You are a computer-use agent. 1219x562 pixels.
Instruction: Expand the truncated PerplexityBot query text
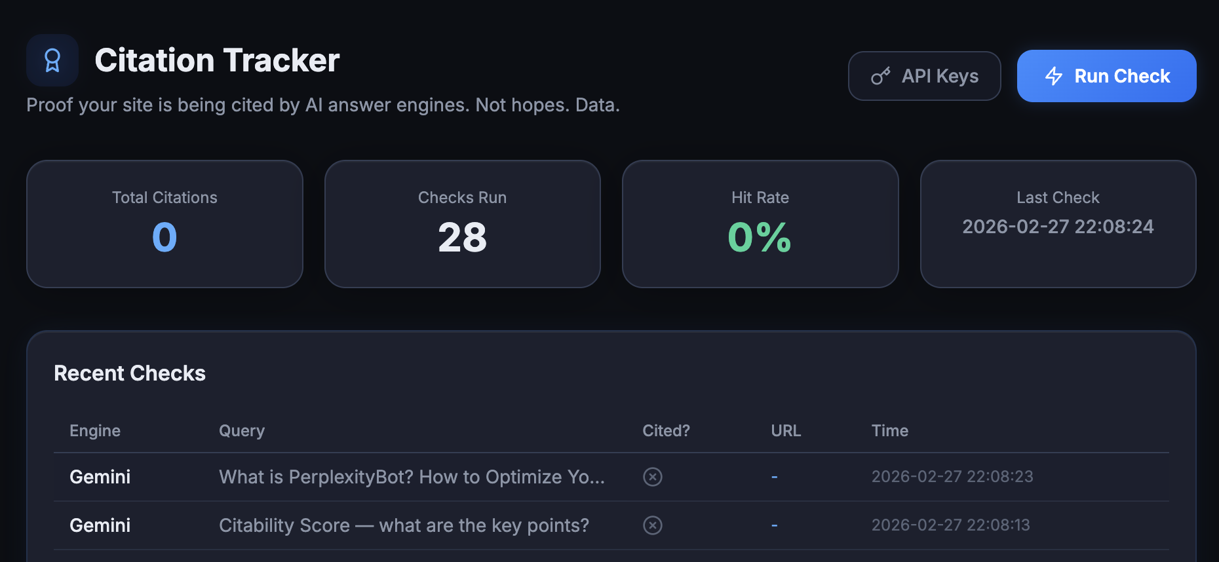[411, 477]
